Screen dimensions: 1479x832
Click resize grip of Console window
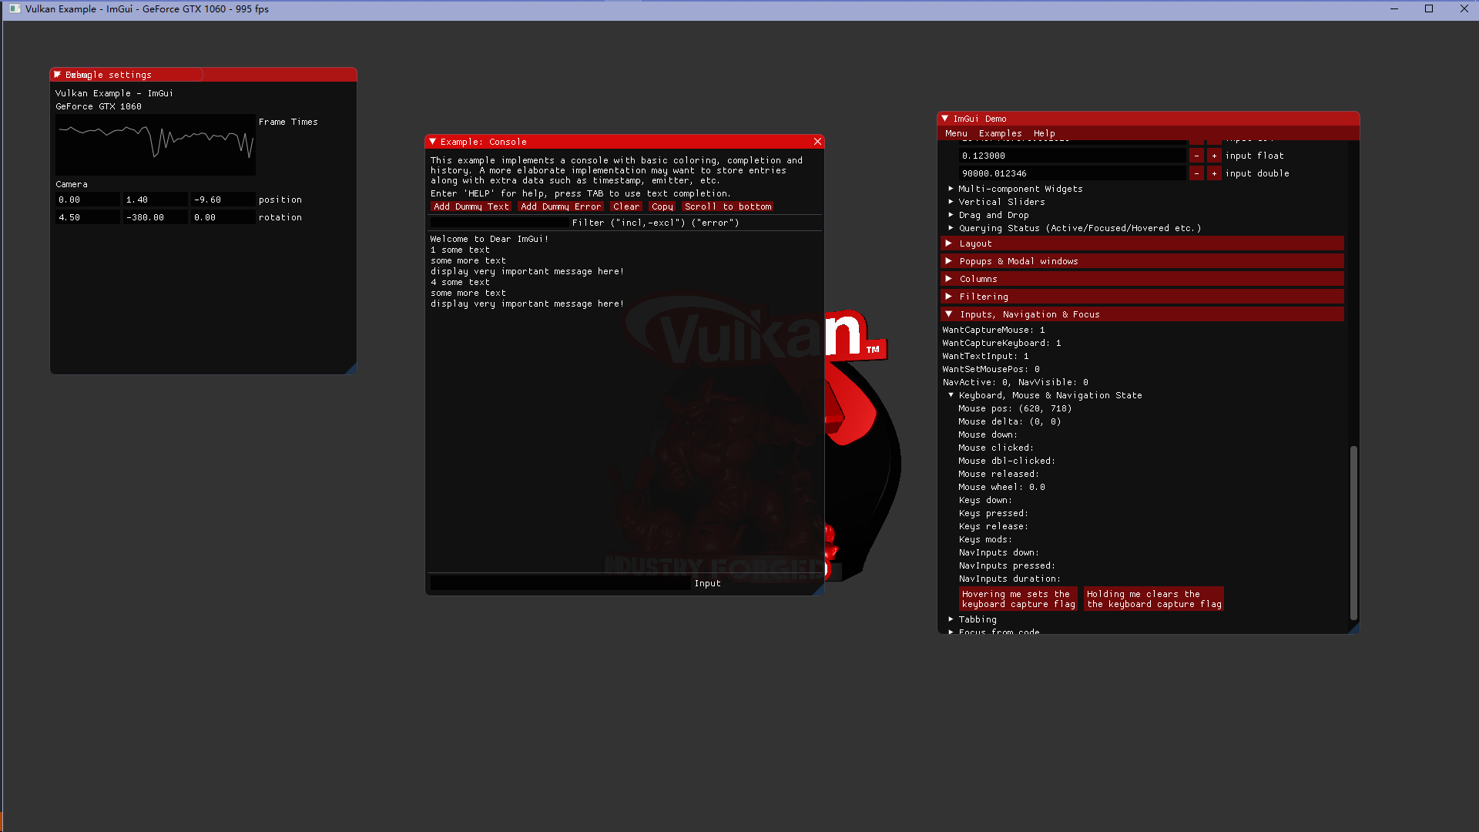pos(819,589)
